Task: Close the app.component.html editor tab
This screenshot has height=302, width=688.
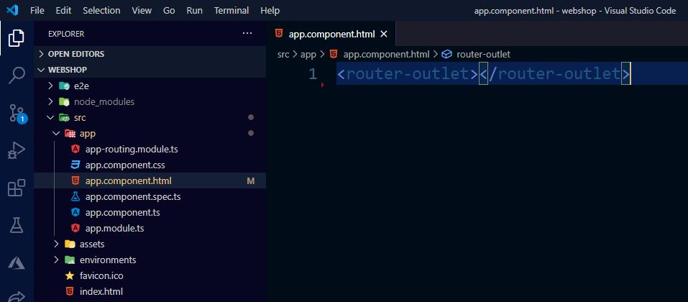Action: [384, 34]
